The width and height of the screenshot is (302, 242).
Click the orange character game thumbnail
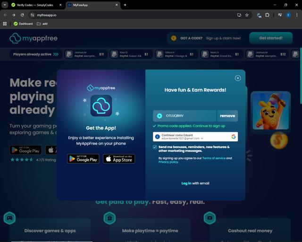pyautogui.click(x=270, y=111)
